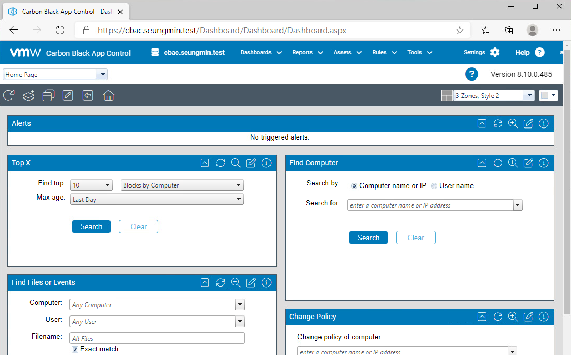Show info for the Find Computer panel

(x=543, y=163)
